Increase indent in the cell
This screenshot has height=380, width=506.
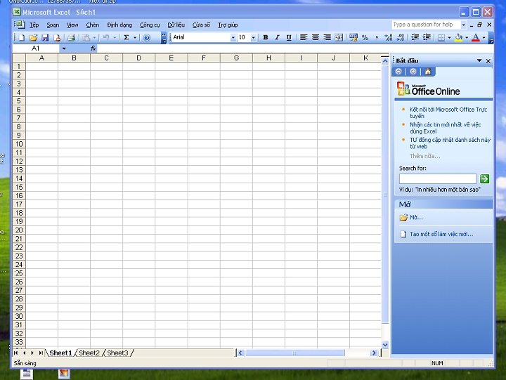[427, 37]
